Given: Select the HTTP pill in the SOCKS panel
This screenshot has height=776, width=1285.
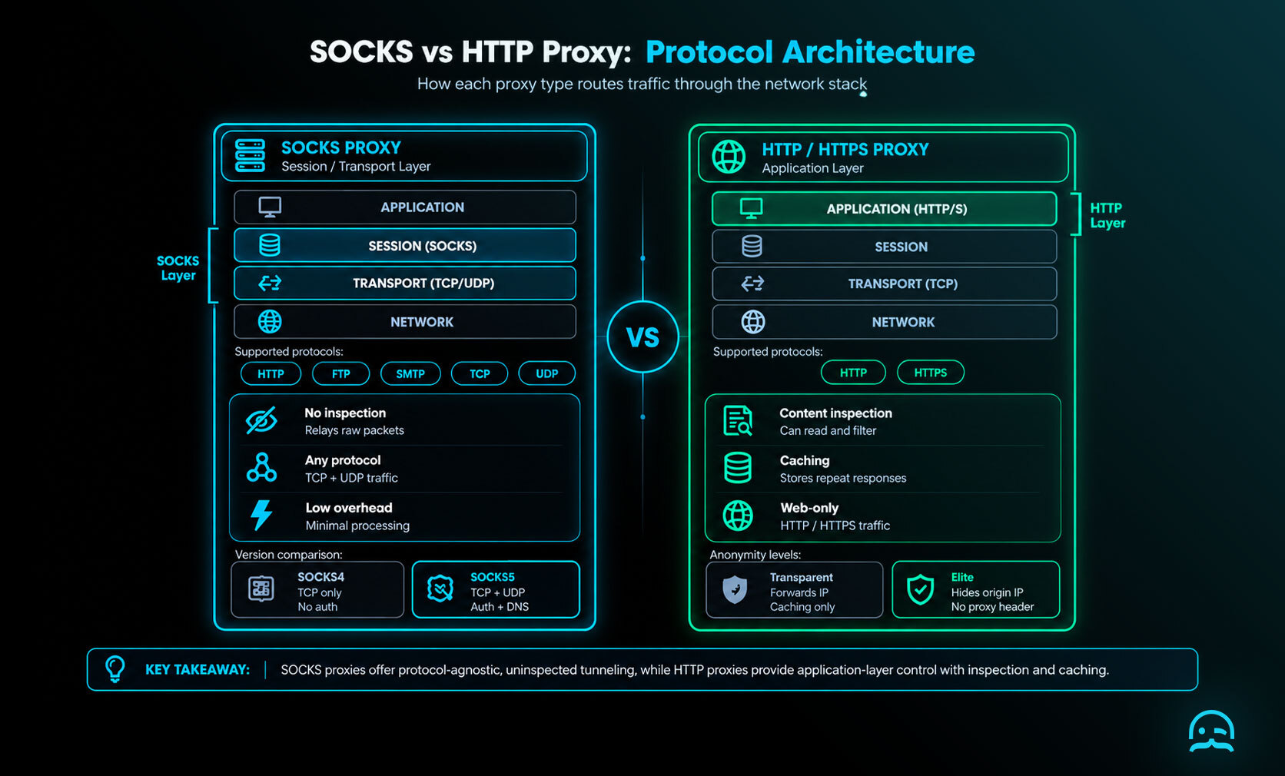Looking at the screenshot, I should pyautogui.click(x=271, y=373).
